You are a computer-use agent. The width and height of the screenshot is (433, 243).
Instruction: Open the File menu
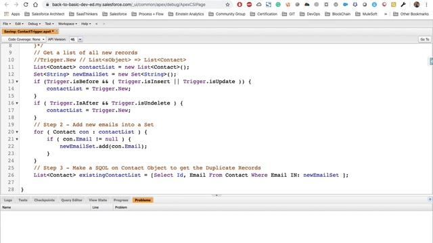tap(7, 24)
